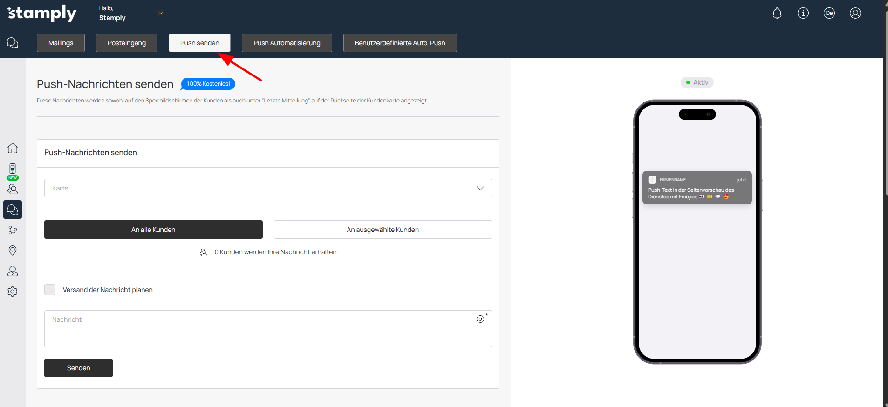Open emoji picker in message field
This screenshot has width=888, height=407.
480,319
